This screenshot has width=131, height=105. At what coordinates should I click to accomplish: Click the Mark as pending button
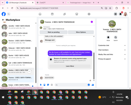click(x=54, y=32)
